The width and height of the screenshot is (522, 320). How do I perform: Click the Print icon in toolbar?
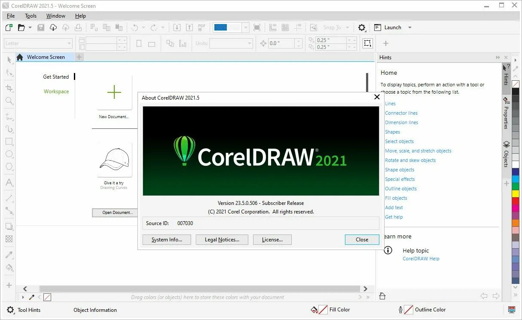[x=78, y=27]
